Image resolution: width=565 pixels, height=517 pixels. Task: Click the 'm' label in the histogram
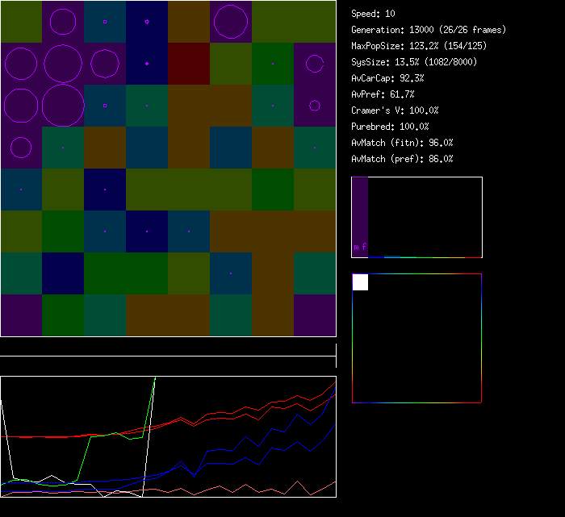[x=356, y=248]
